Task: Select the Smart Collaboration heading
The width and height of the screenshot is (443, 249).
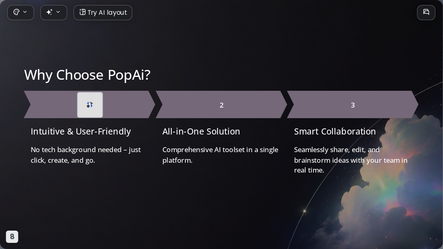Action: (x=335, y=132)
